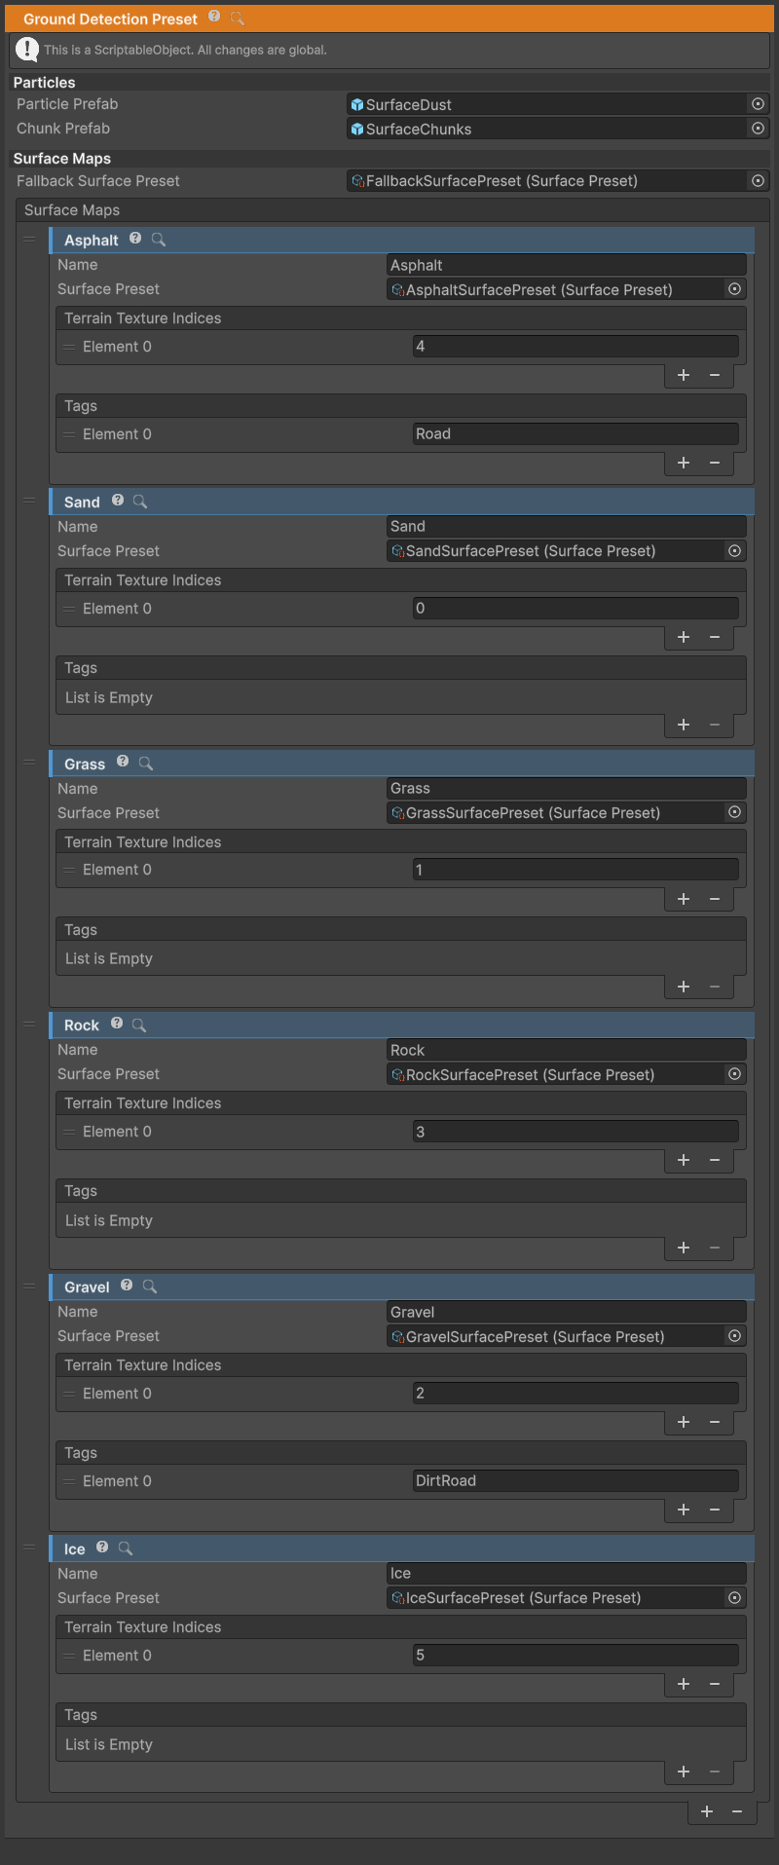Screen dimensions: 779x1865
Task: Edit Asphalt terrain texture index value 4
Action: 575,347
